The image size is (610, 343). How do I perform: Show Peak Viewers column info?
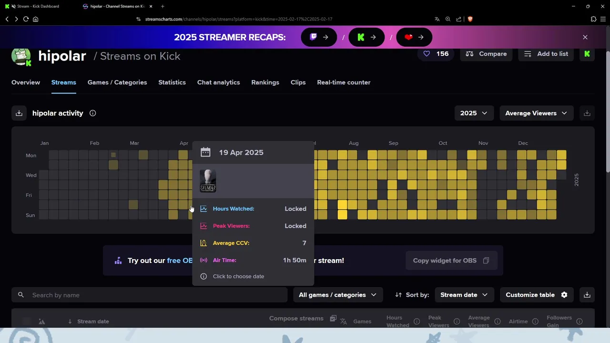pos(457,322)
